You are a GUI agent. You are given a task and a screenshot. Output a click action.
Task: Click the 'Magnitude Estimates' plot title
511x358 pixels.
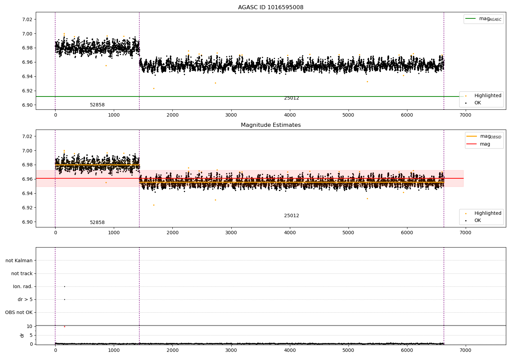270,125
